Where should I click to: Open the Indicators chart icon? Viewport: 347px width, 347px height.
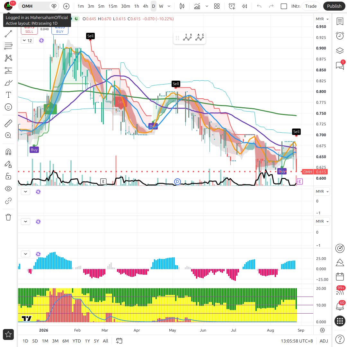coord(197,6)
